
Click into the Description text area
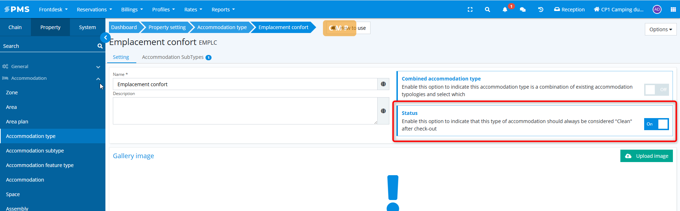click(245, 111)
